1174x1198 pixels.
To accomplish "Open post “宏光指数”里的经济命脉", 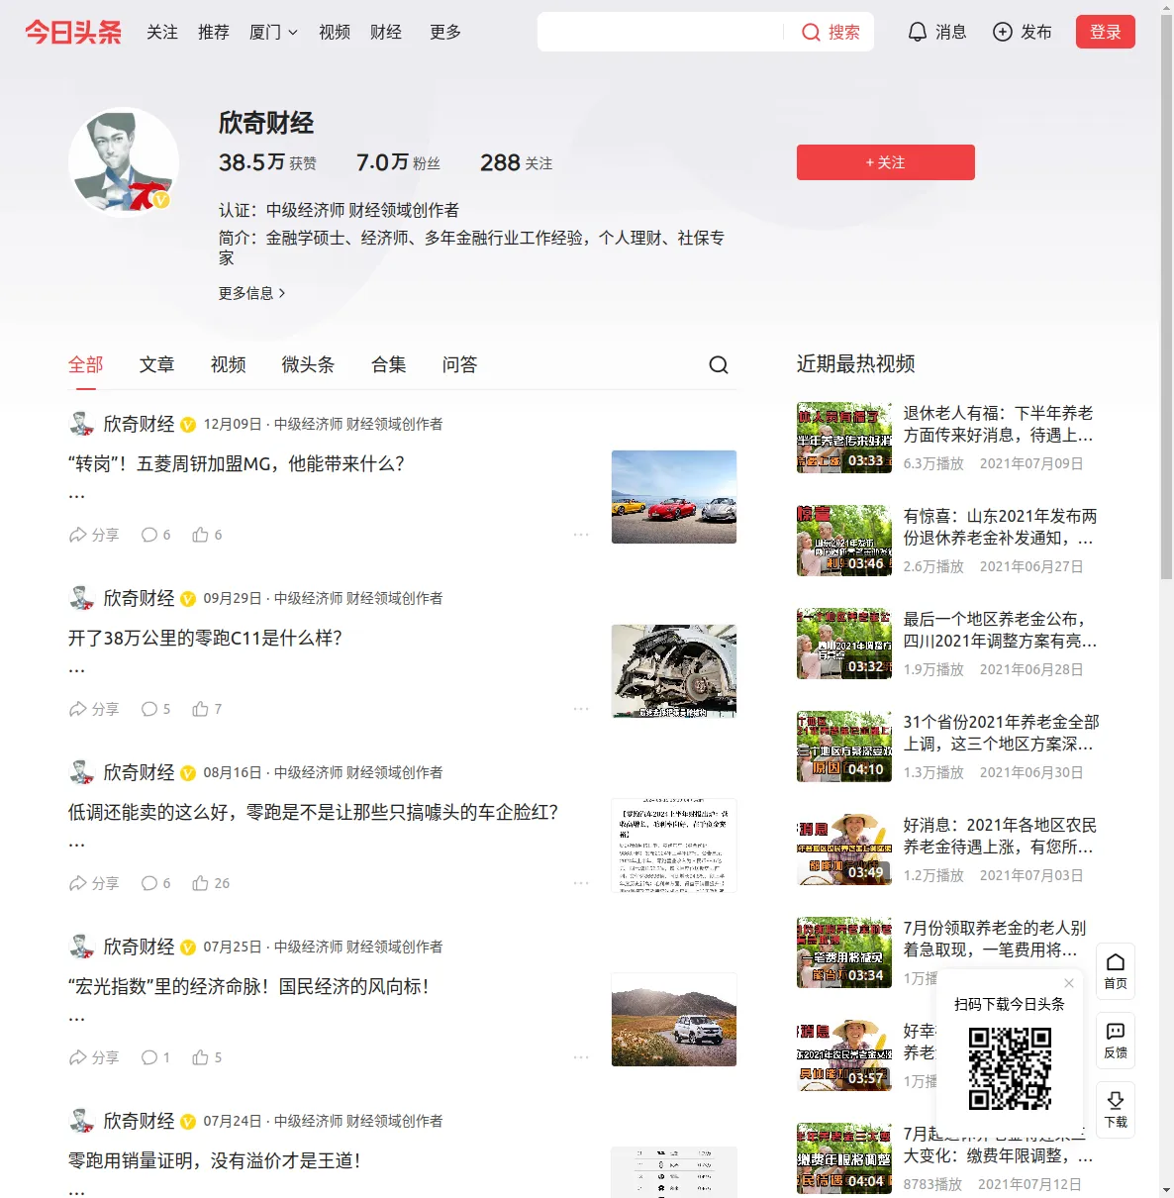I will tap(248, 986).
